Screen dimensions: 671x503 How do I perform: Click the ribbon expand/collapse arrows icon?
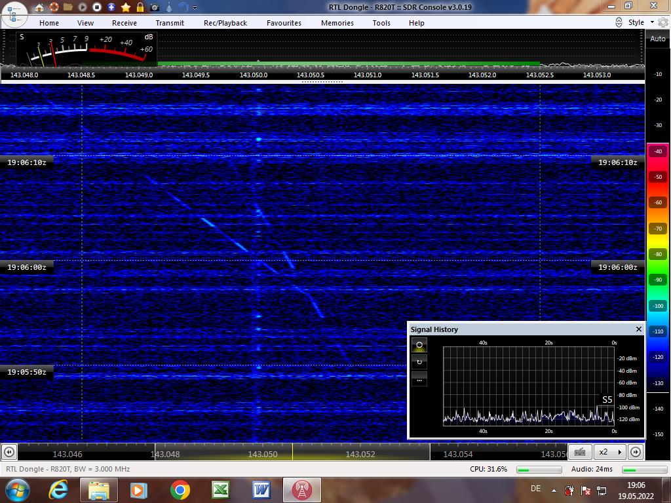tap(619, 22)
